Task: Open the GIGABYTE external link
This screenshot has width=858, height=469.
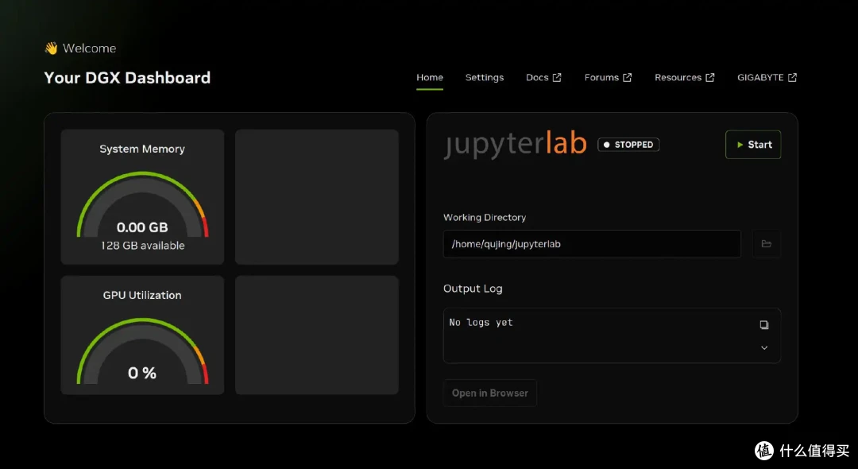Action: pyautogui.click(x=767, y=78)
